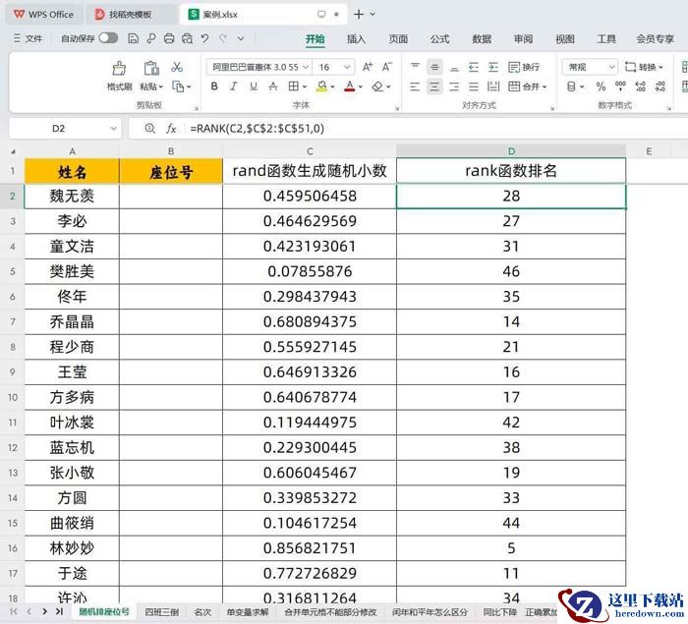Open the font name dropdown
The height and width of the screenshot is (624, 688).
pyautogui.click(x=258, y=67)
